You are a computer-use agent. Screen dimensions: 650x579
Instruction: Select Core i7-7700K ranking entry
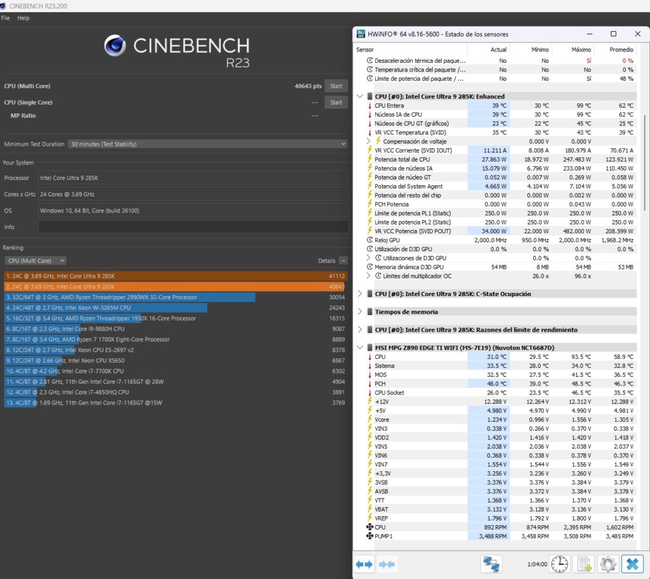(175, 371)
